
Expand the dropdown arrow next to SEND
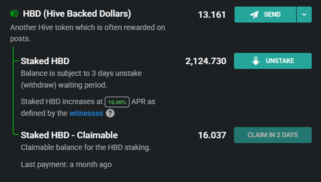pyautogui.click(x=304, y=15)
